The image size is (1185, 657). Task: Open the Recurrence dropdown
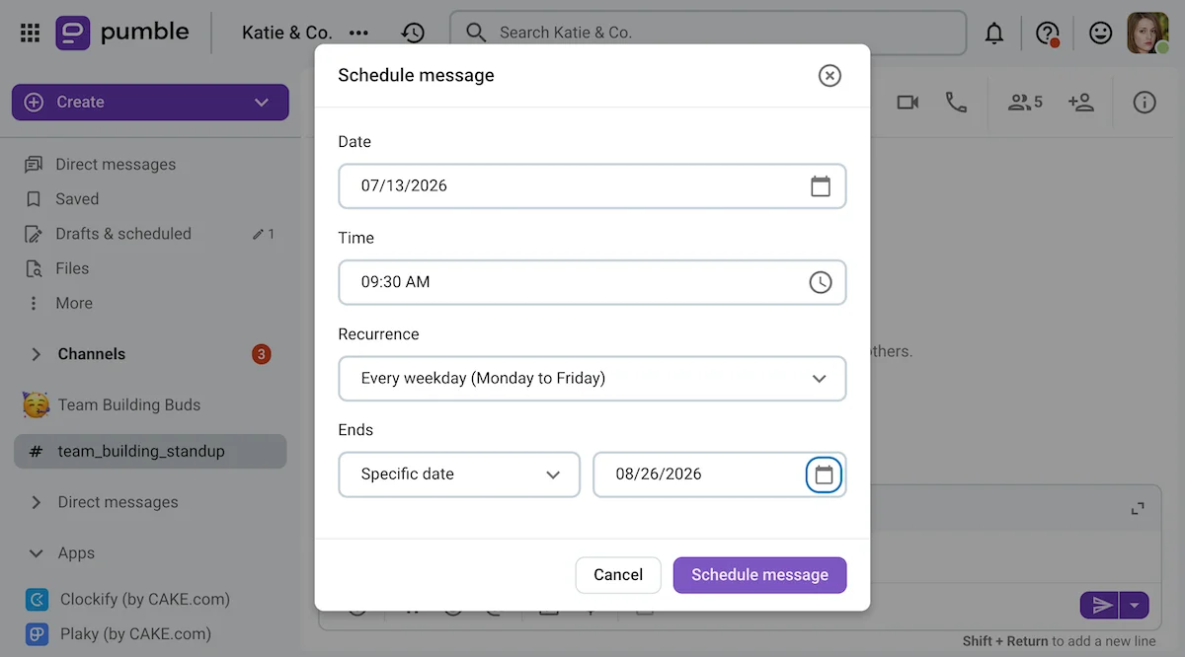592,379
